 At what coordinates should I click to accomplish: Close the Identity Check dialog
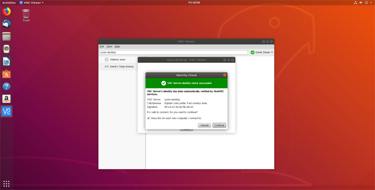click(225, 75)
